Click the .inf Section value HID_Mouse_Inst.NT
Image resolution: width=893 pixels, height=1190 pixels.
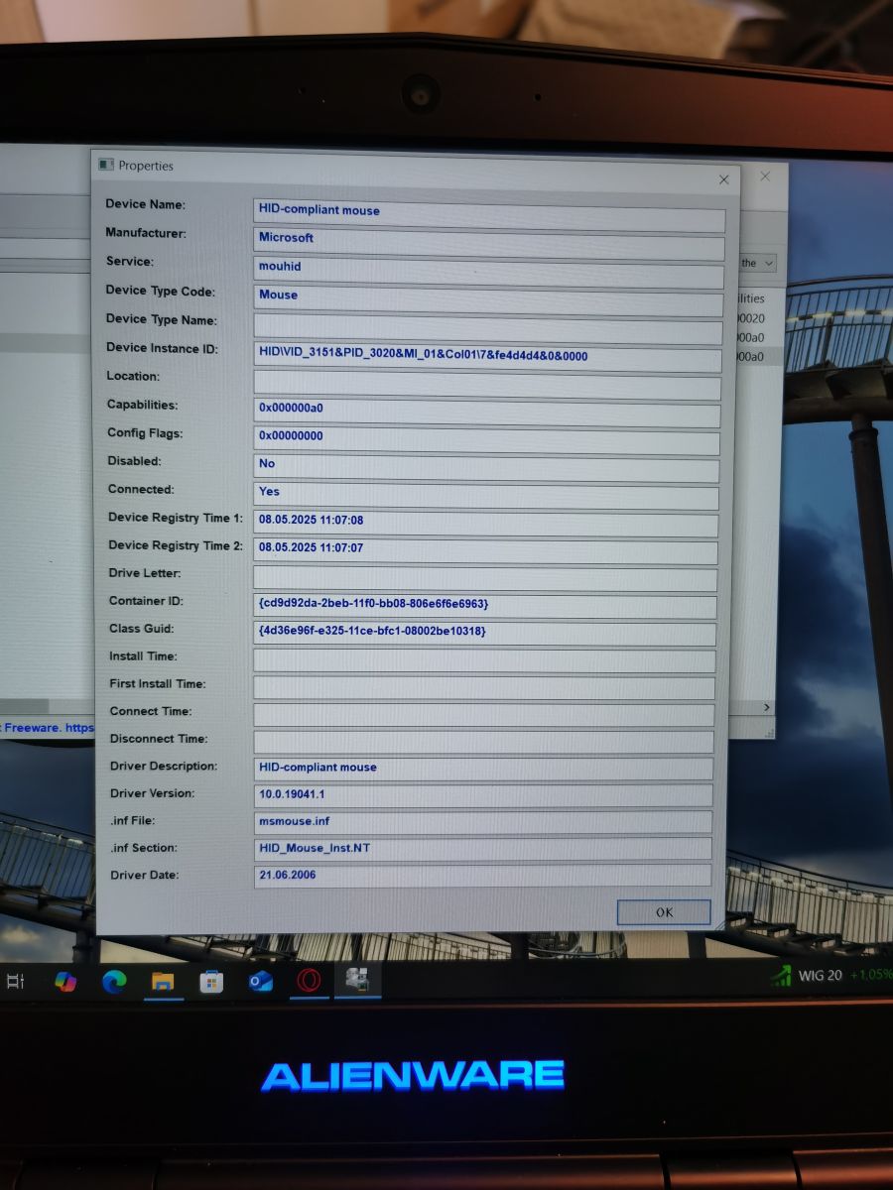pos(483,848)
